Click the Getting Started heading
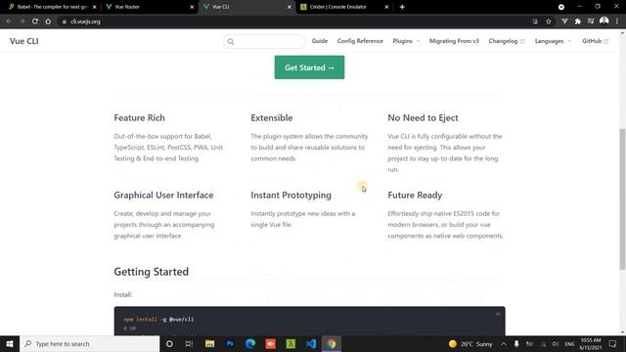This screenshot has height=352, width=626. (152, 272)
